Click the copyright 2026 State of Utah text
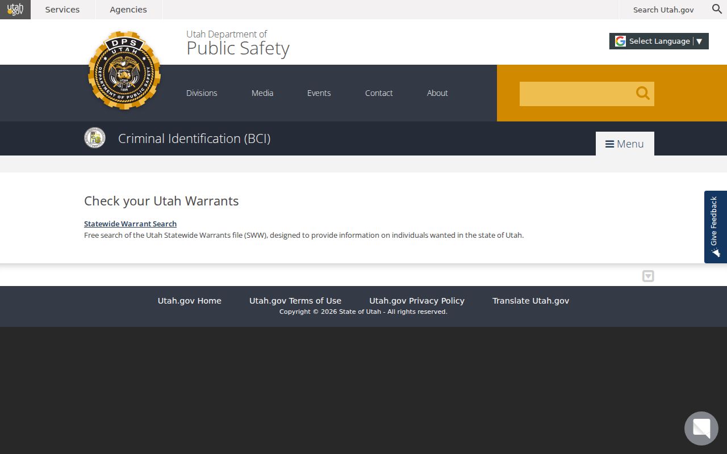727x454 pixels. pos(363,312)
